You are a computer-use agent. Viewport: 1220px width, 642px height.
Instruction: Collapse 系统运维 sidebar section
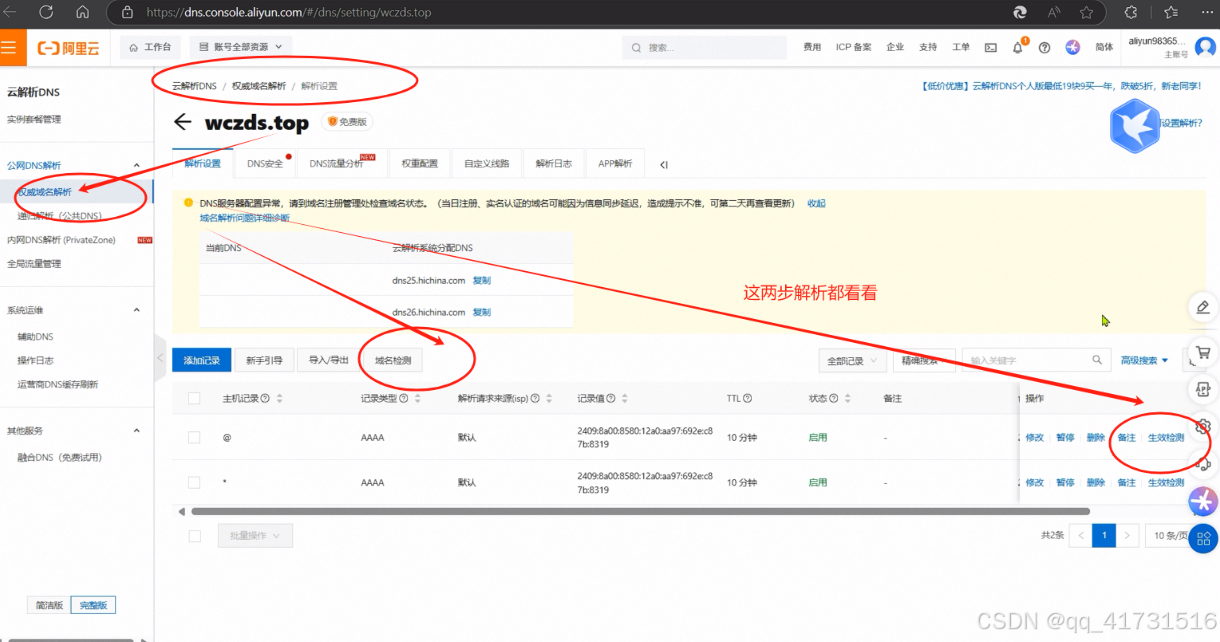point(136,310)
